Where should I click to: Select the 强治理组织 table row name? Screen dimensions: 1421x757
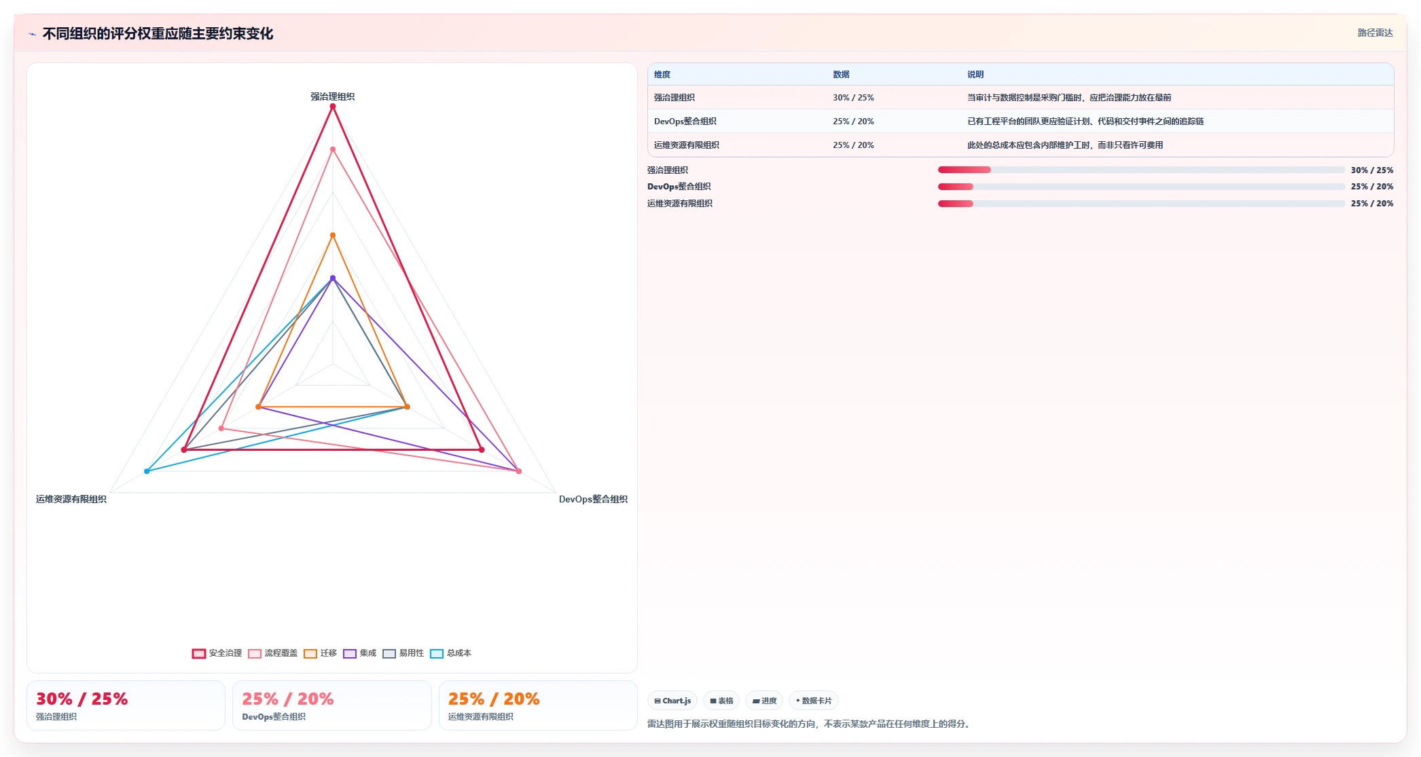click(x=674, y=98)
